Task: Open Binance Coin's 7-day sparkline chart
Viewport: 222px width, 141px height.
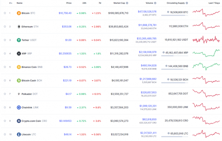Action: [x=206, y=66]
